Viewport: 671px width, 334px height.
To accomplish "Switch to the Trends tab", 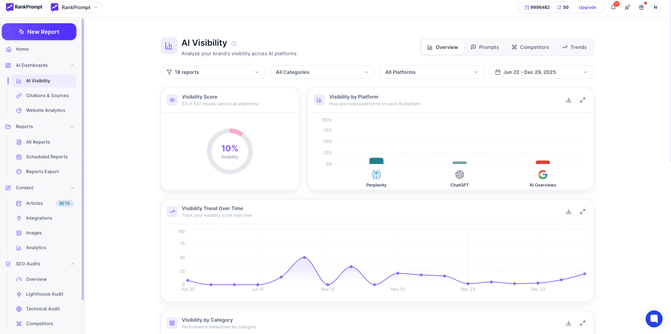I will [574, 47].
